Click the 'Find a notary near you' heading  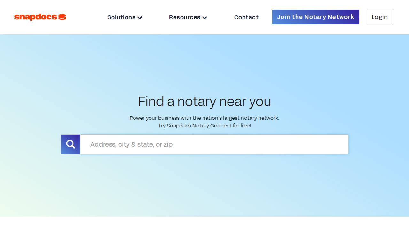click(204, 102)
